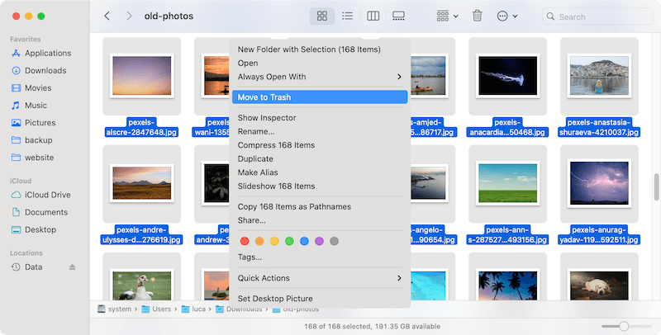
Task: Choose New Folder with Selection (168 Items)
Action: 320,50
